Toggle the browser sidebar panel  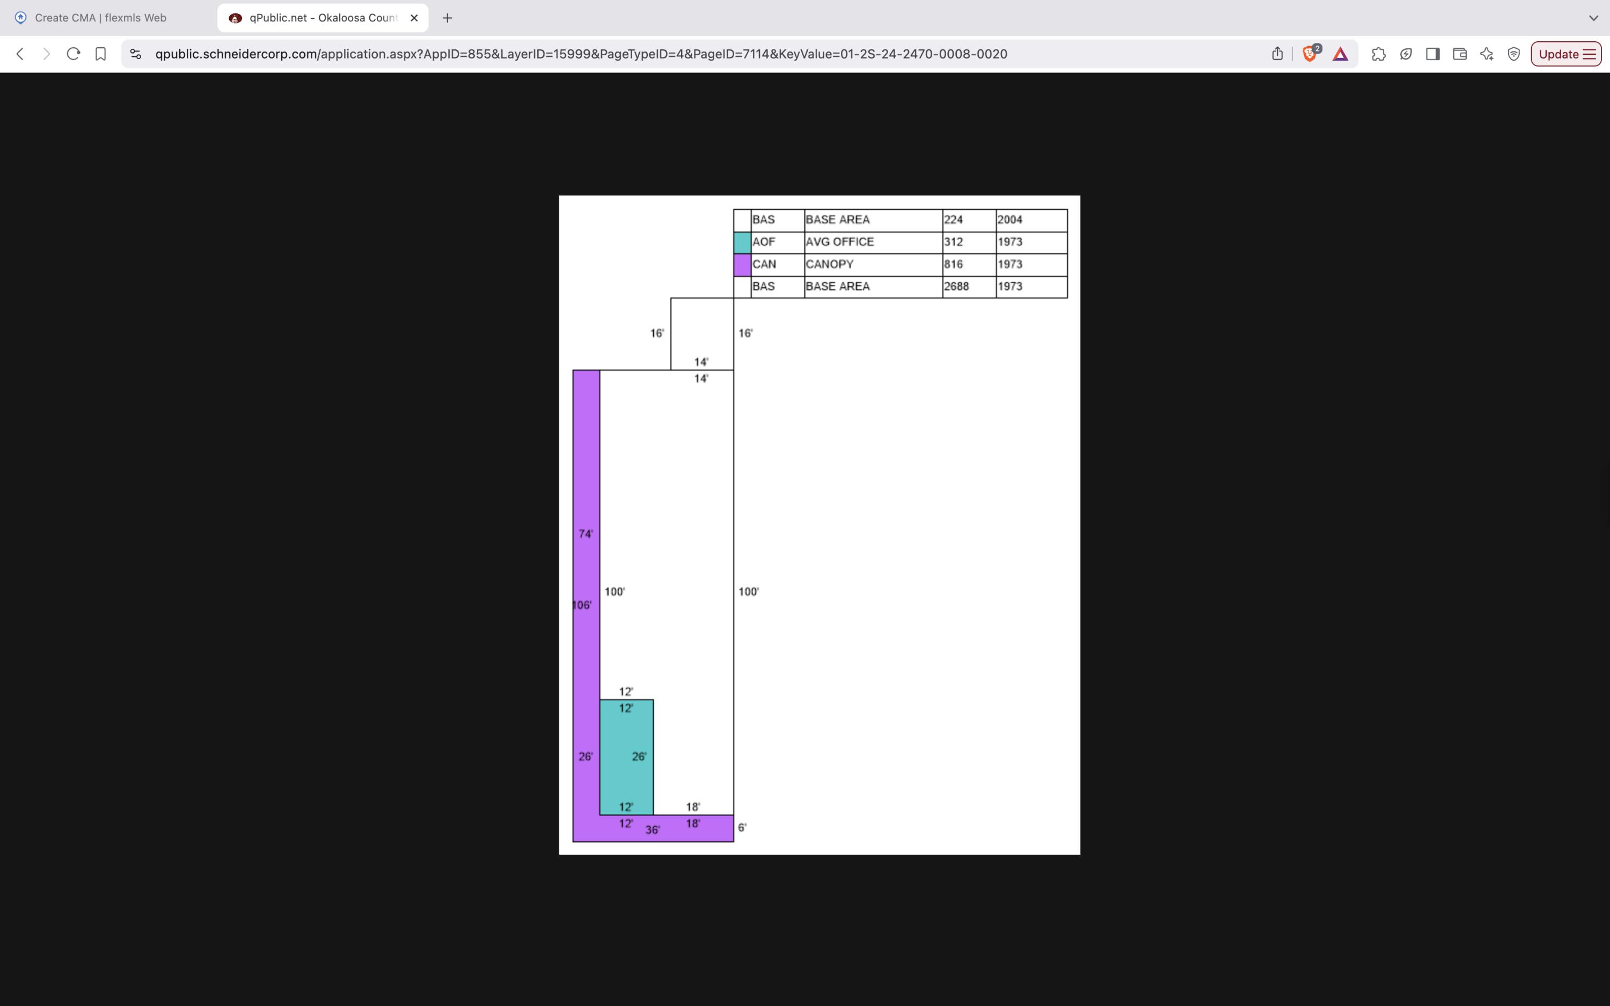tap(1433, 54)
